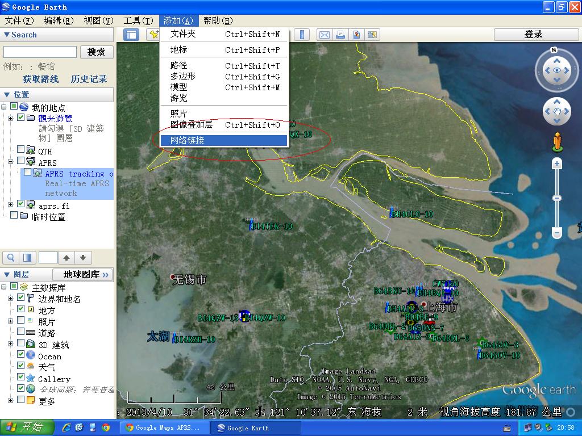Select 多边形 menu entry
Screen dimensions: 582x436
[224, 77]
